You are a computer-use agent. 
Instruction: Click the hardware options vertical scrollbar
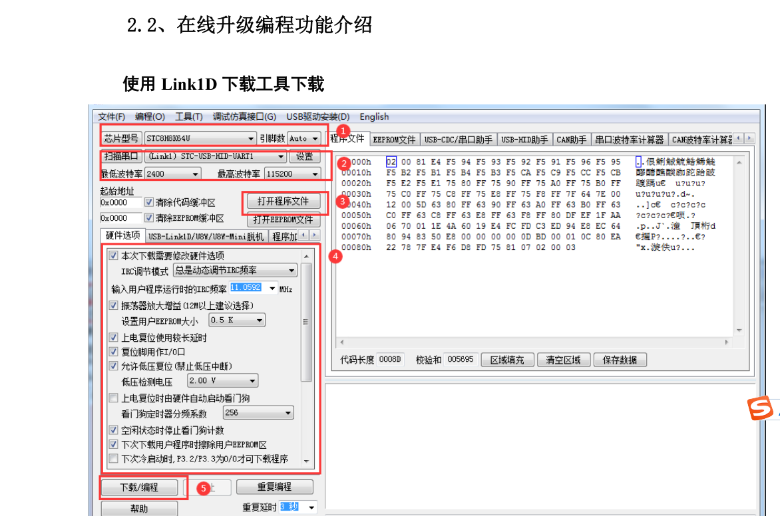306,322
